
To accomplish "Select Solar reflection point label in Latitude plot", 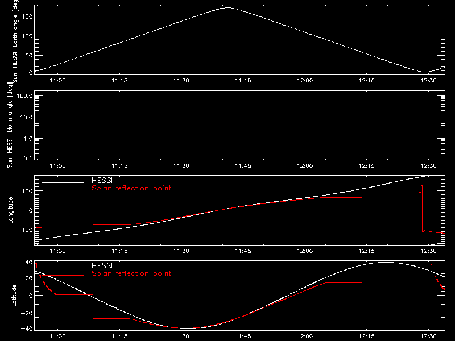I will (131, 273).
